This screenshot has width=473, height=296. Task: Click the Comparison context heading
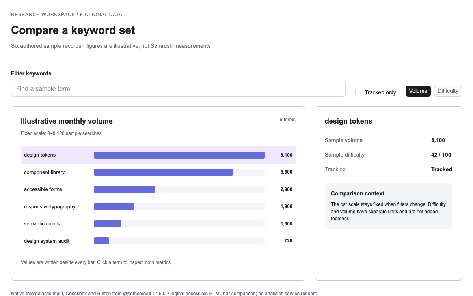click(358, 193)
